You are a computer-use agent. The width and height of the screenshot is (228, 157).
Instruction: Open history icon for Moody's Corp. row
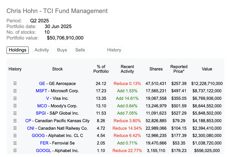pos(15,106)
